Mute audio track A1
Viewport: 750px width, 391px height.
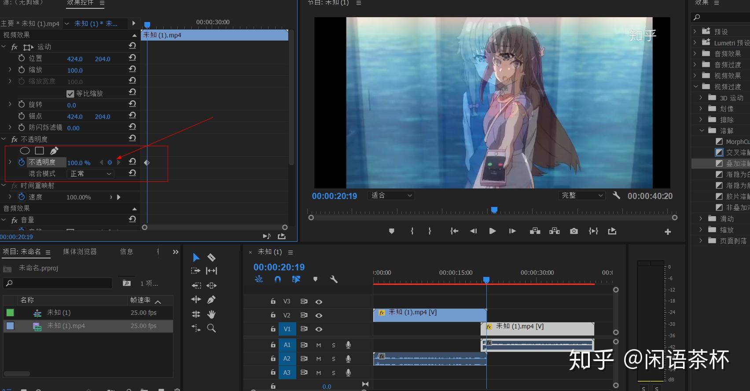(x=319, y=345)
